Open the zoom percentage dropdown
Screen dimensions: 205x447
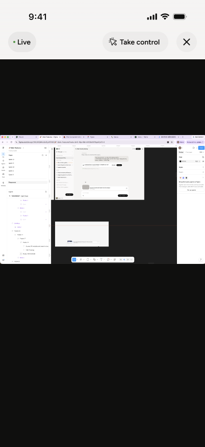[x=201, y=152]
